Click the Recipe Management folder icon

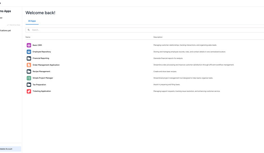29,71
